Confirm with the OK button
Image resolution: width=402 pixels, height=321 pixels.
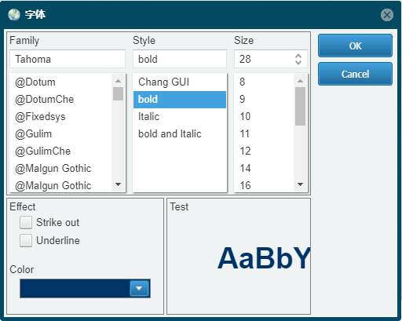pyautogui.click(x=355, y=46)
